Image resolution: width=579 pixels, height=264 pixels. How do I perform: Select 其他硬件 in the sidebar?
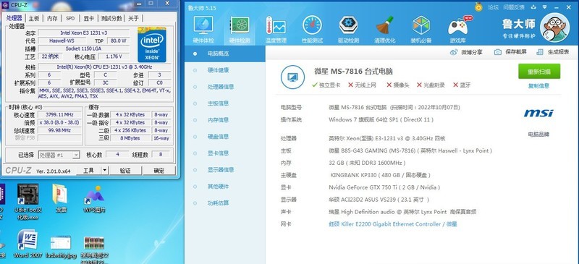click(x=225, y=187)
